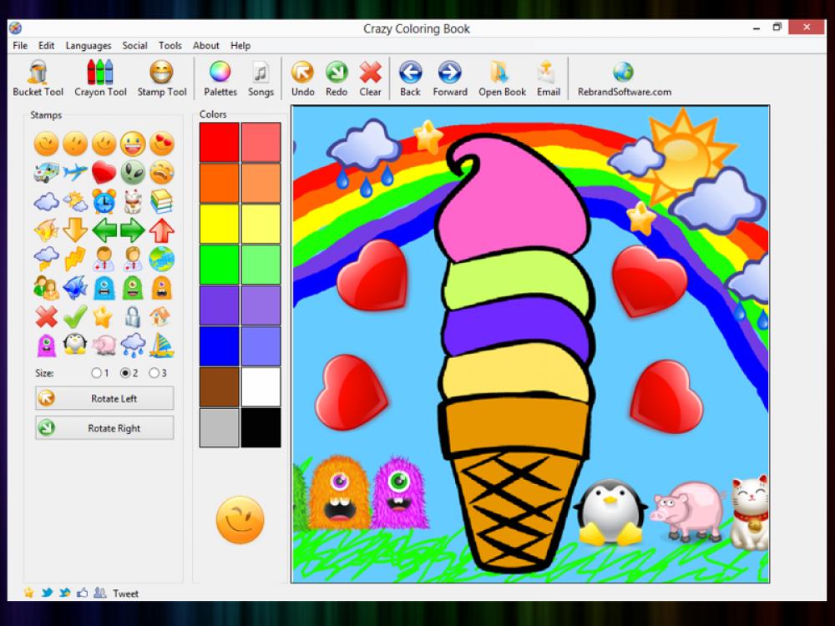Select the penguin stamp
The height and width of the screenshot is (626, 835).
point(74,343)
